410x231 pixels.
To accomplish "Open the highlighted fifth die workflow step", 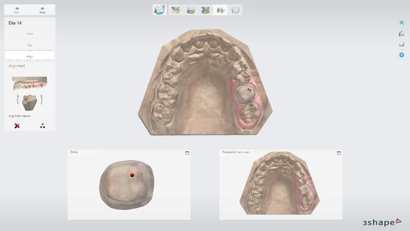I will [220, 10].
